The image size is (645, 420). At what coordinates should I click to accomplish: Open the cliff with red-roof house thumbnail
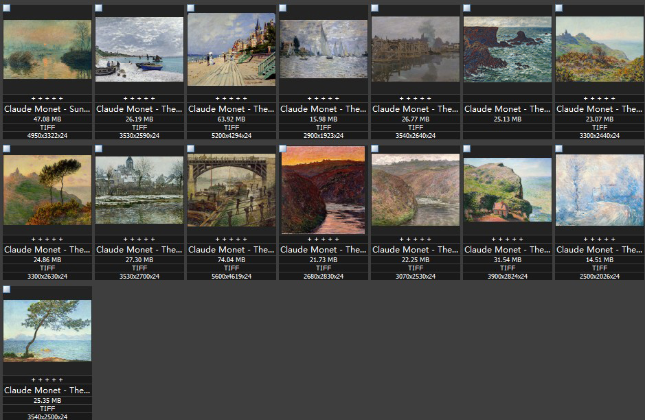pyautogui.click(x=508, y=190)
